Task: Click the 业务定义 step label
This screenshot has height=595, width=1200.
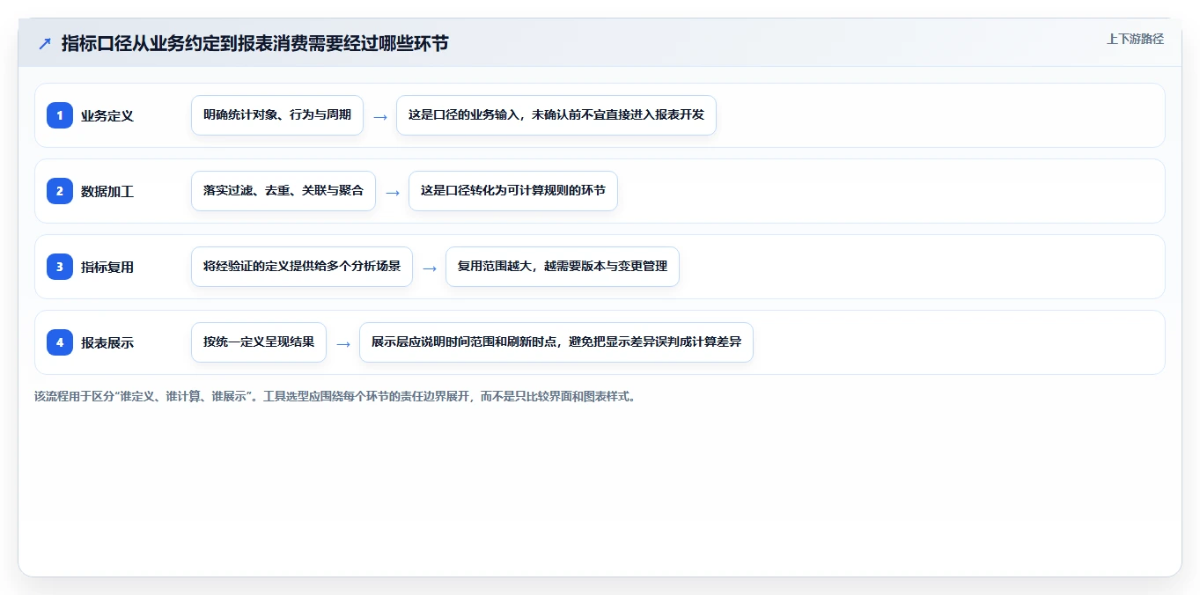Action: pyautogui.click(x=107, y=115)
